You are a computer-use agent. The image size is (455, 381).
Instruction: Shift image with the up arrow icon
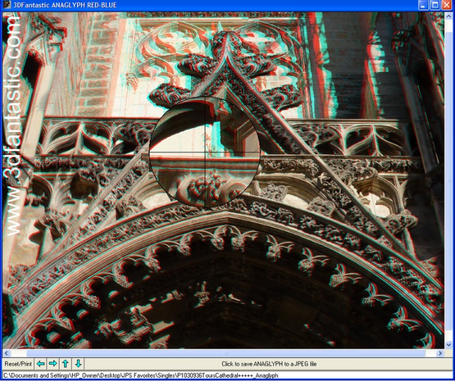(65, 363)
